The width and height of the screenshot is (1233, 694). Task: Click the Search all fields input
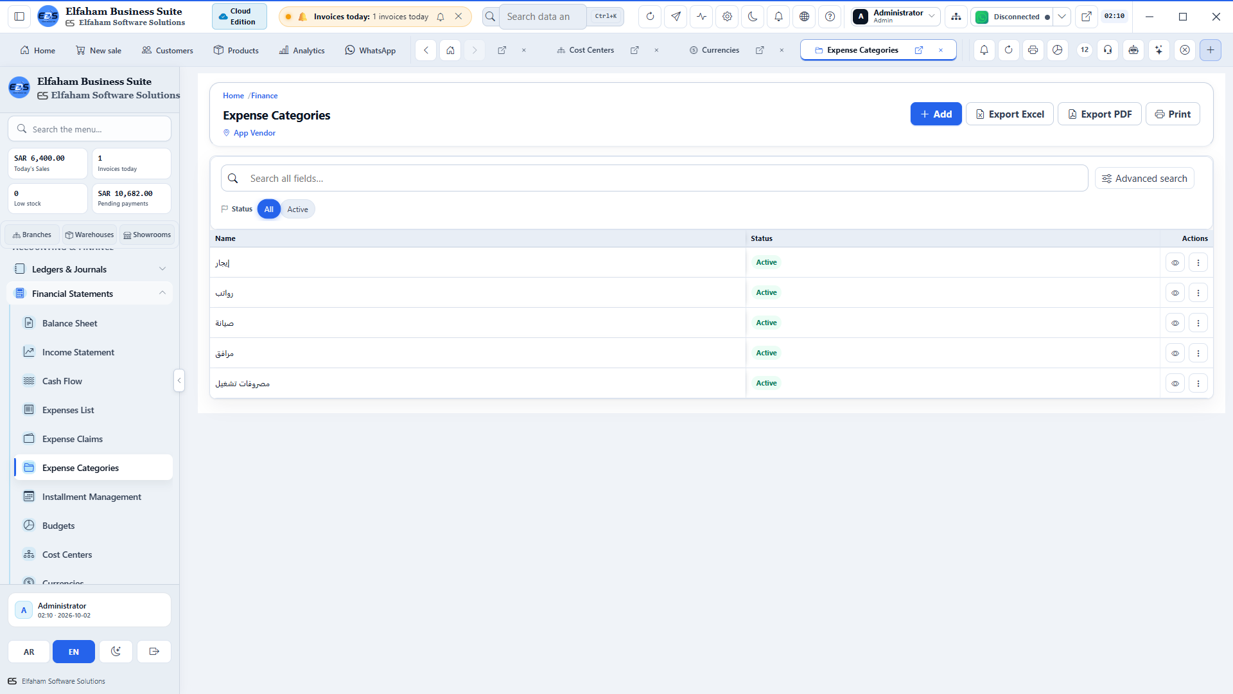click(x=654, y=179)
